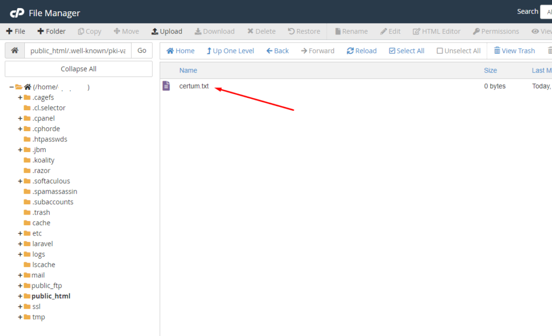Image resolution: width=552 pixels, height=336 pixels.
Task: Click the Folder toolbar button
Action: click(x=51, y=31)
